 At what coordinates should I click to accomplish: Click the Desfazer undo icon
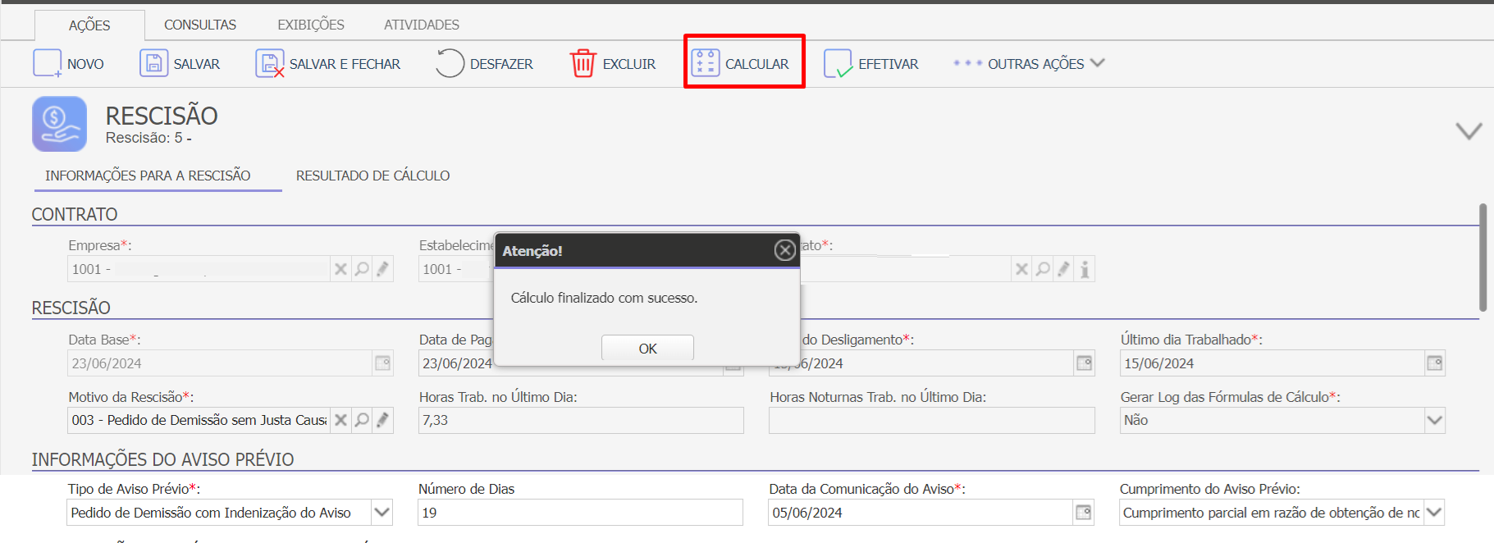(450, 63)
